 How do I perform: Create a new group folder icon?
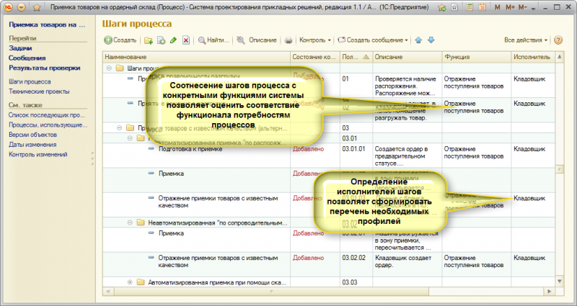149,40
